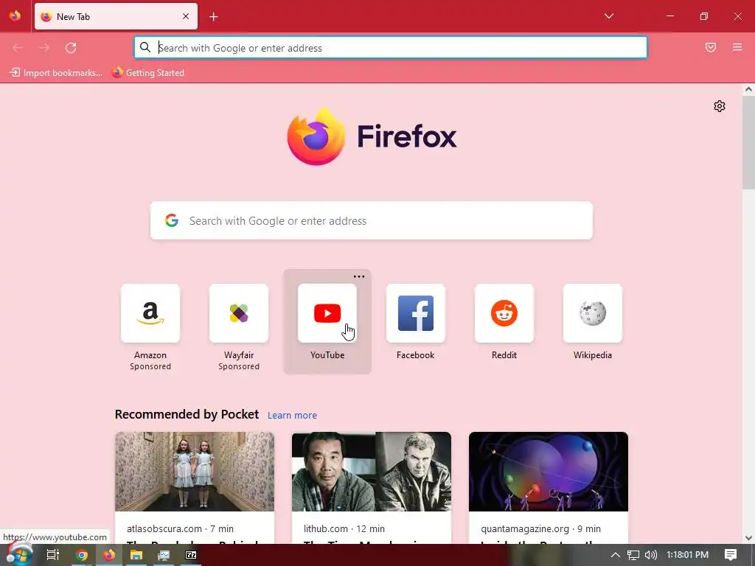Screen dimensions: 755x566
Task: Open the Save to Pocket icon
Action: point(711,47)
